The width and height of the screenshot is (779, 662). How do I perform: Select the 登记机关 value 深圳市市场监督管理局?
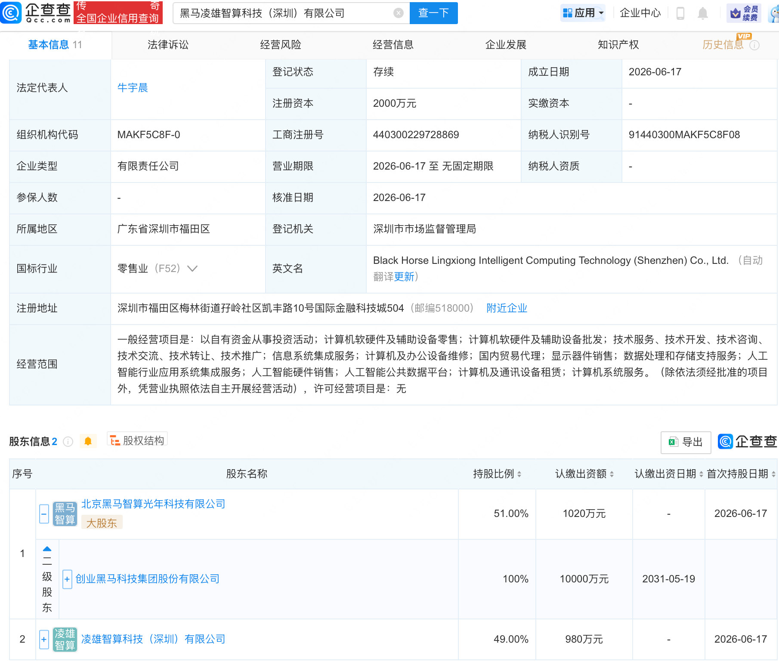click(x=425, y=229)
